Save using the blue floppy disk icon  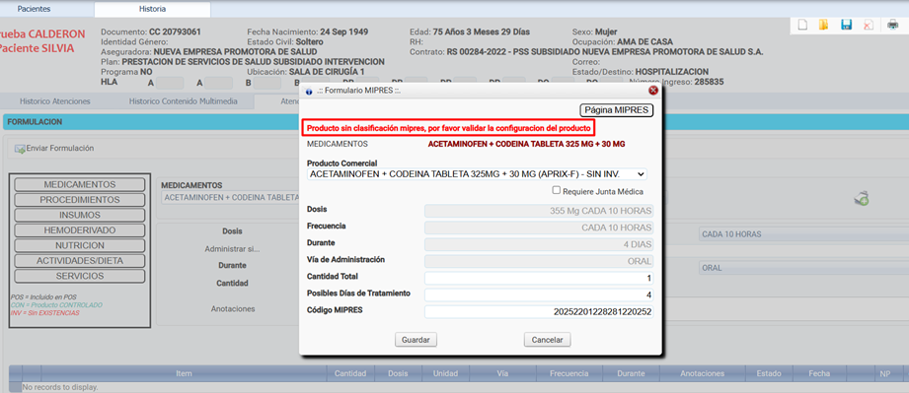point(846,25)
